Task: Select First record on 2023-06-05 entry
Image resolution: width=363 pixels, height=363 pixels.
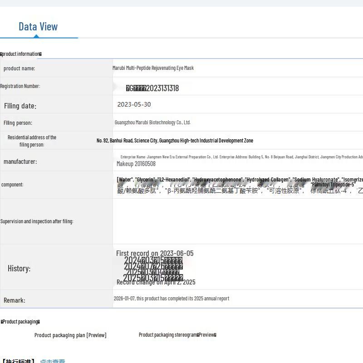Action: pos(155,253)
